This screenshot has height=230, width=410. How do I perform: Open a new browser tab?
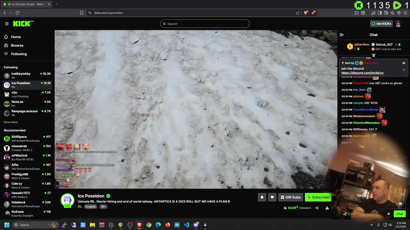coord(57,4)
